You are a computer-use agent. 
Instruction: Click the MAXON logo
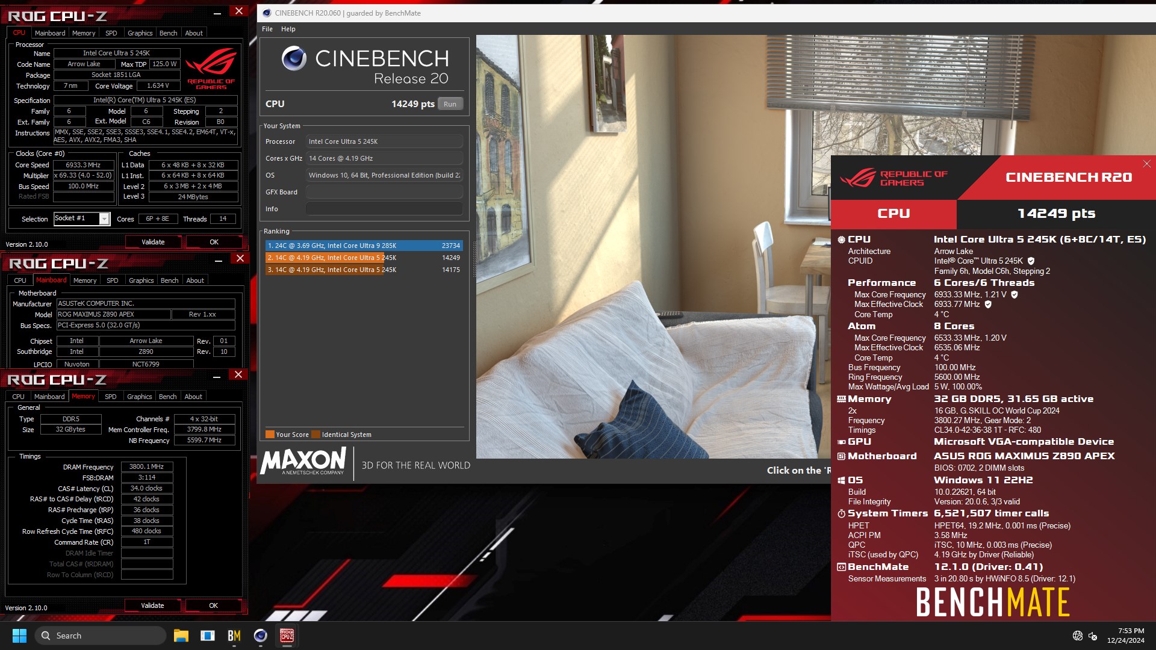click(x=304, y=462)
